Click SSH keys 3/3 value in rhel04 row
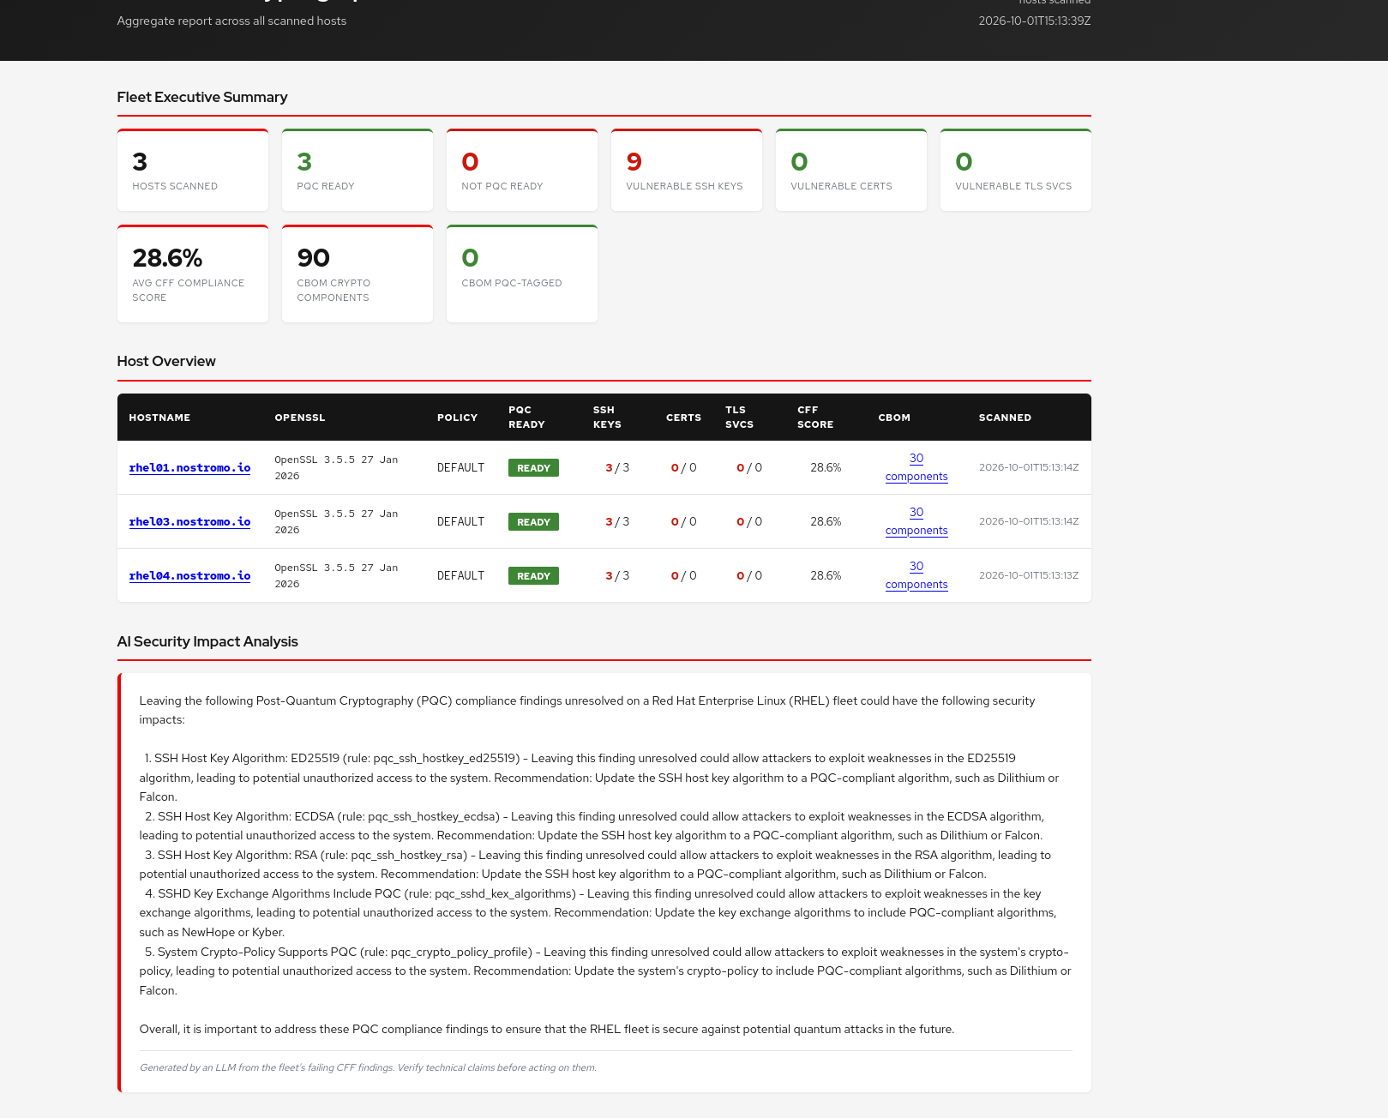This screenshot has height=1118, width=1388. (x=617, y=575)
